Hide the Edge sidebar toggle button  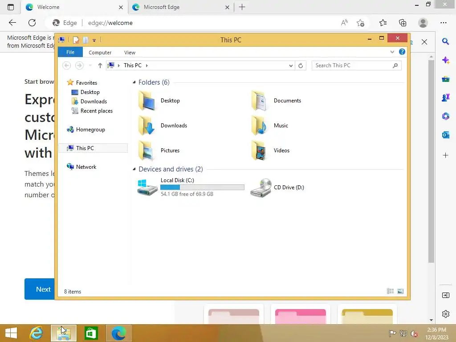[445, 296]
